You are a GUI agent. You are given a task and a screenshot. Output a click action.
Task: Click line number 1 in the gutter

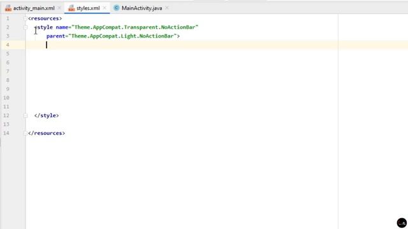pos(8,18)
